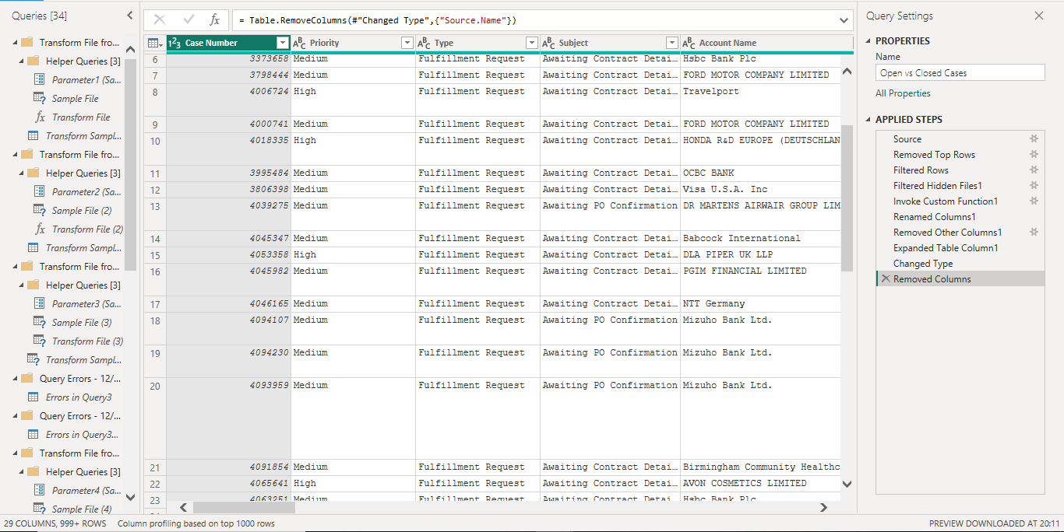Open Source step settings gear

pyautogui.click(x=1034, y=139)
